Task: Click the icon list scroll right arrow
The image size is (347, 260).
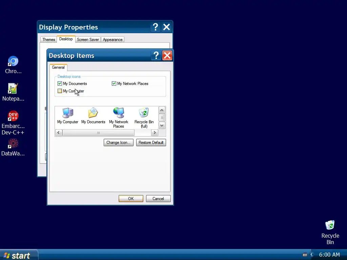Action: click(x=155, y=133)
